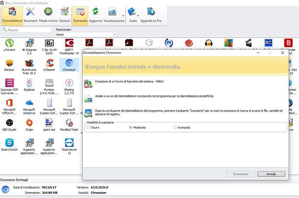Minimize the Disinstallazione Chromium dialog
299x198 pixels.
point(258,53)
